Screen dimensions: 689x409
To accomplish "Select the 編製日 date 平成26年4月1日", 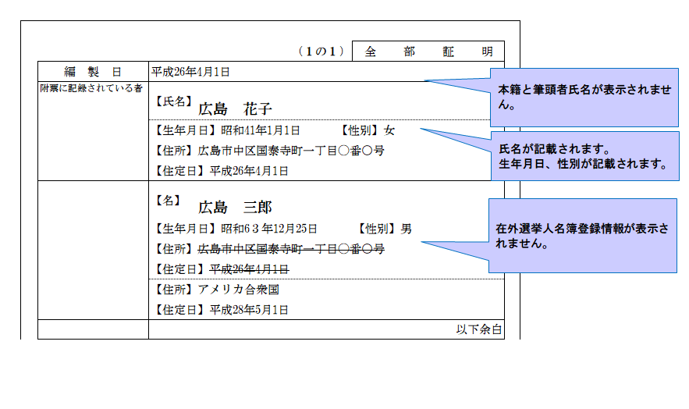I will point(190,72).
